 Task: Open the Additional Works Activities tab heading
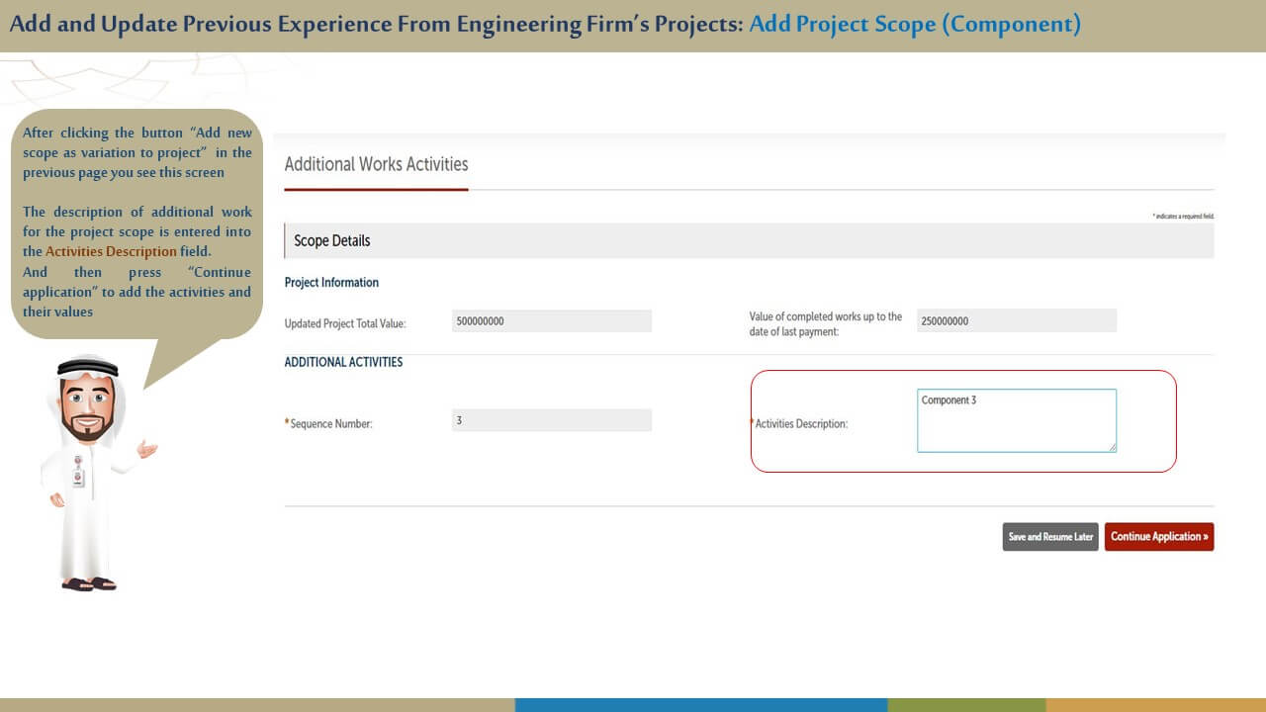pyautogui.click(x=376, y=164)
